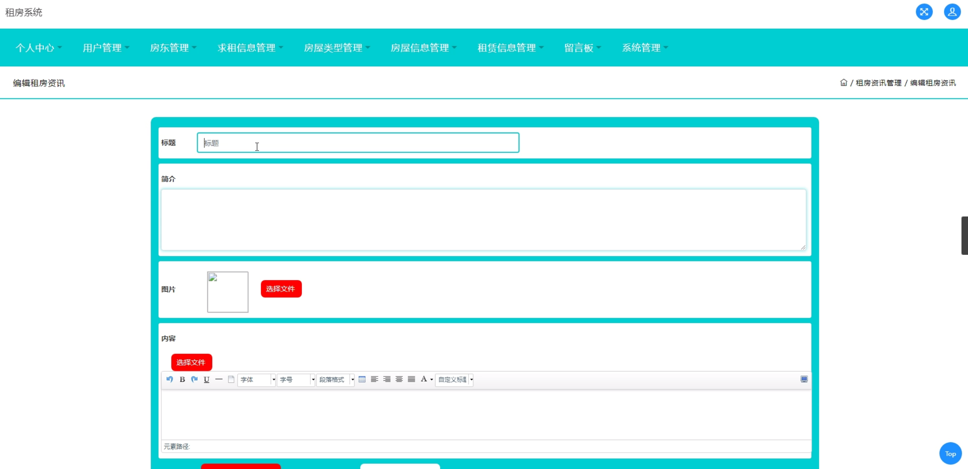The width and height of the screenshot is (968, 469).
Task: Click editor fullscreen icon at toolbar right
Action: tap(804, 379)
